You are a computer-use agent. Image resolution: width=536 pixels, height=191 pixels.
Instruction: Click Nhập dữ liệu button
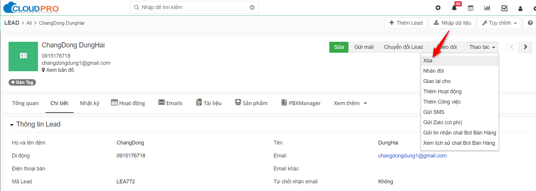point(452,23)
